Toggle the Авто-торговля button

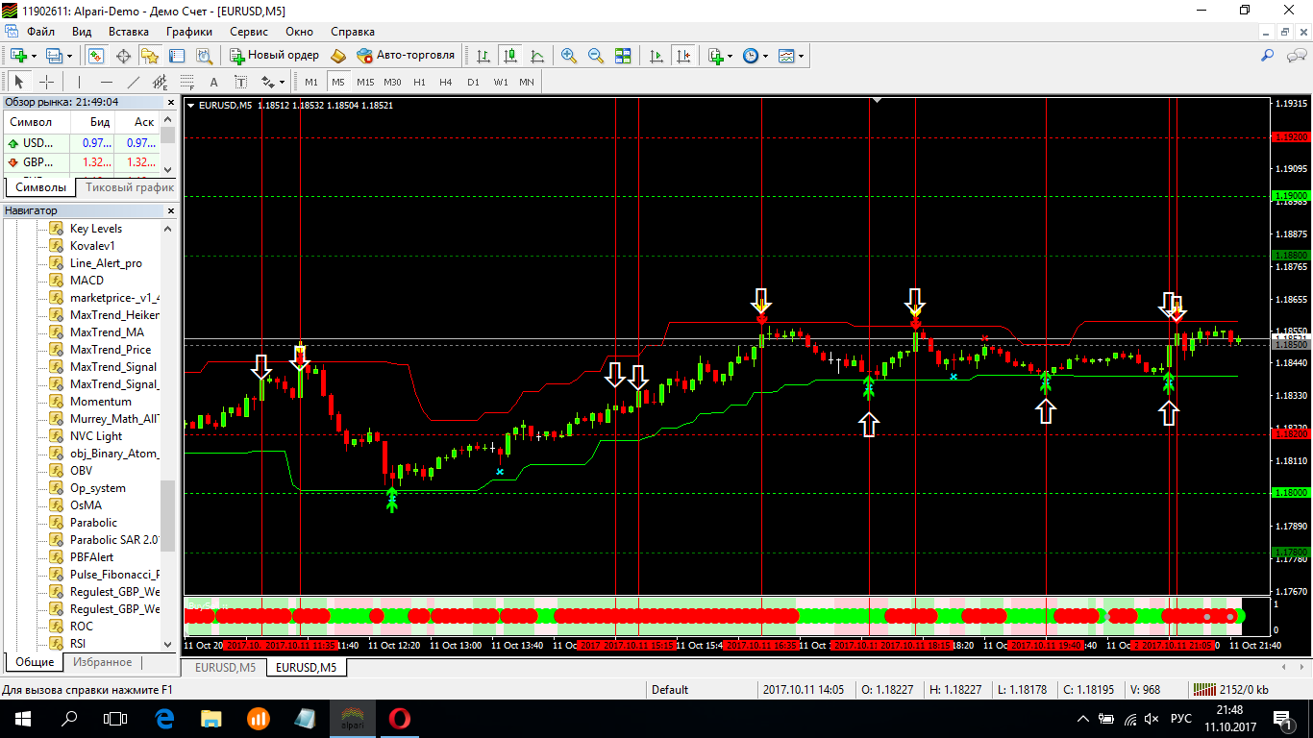click(x=406, y=56)
